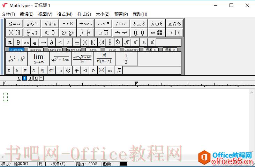Insert the limit x→∞ expression
The image size is (255, 167).
(x=38, y=59)
